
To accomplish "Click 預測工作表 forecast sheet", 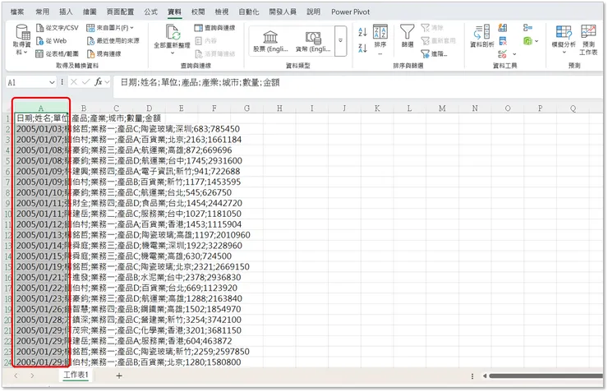I will (x=588, y=39).
